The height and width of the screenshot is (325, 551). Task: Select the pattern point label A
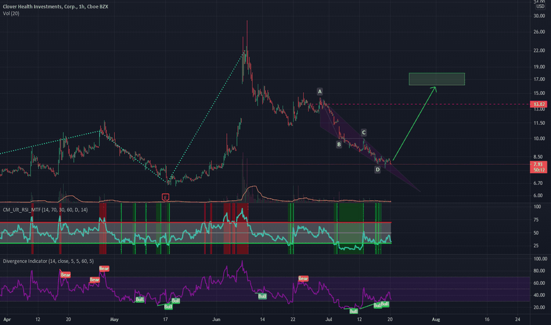[320, 92]
